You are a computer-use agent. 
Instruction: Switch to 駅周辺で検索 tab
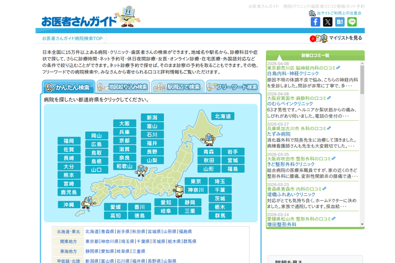tap(178, 87)
